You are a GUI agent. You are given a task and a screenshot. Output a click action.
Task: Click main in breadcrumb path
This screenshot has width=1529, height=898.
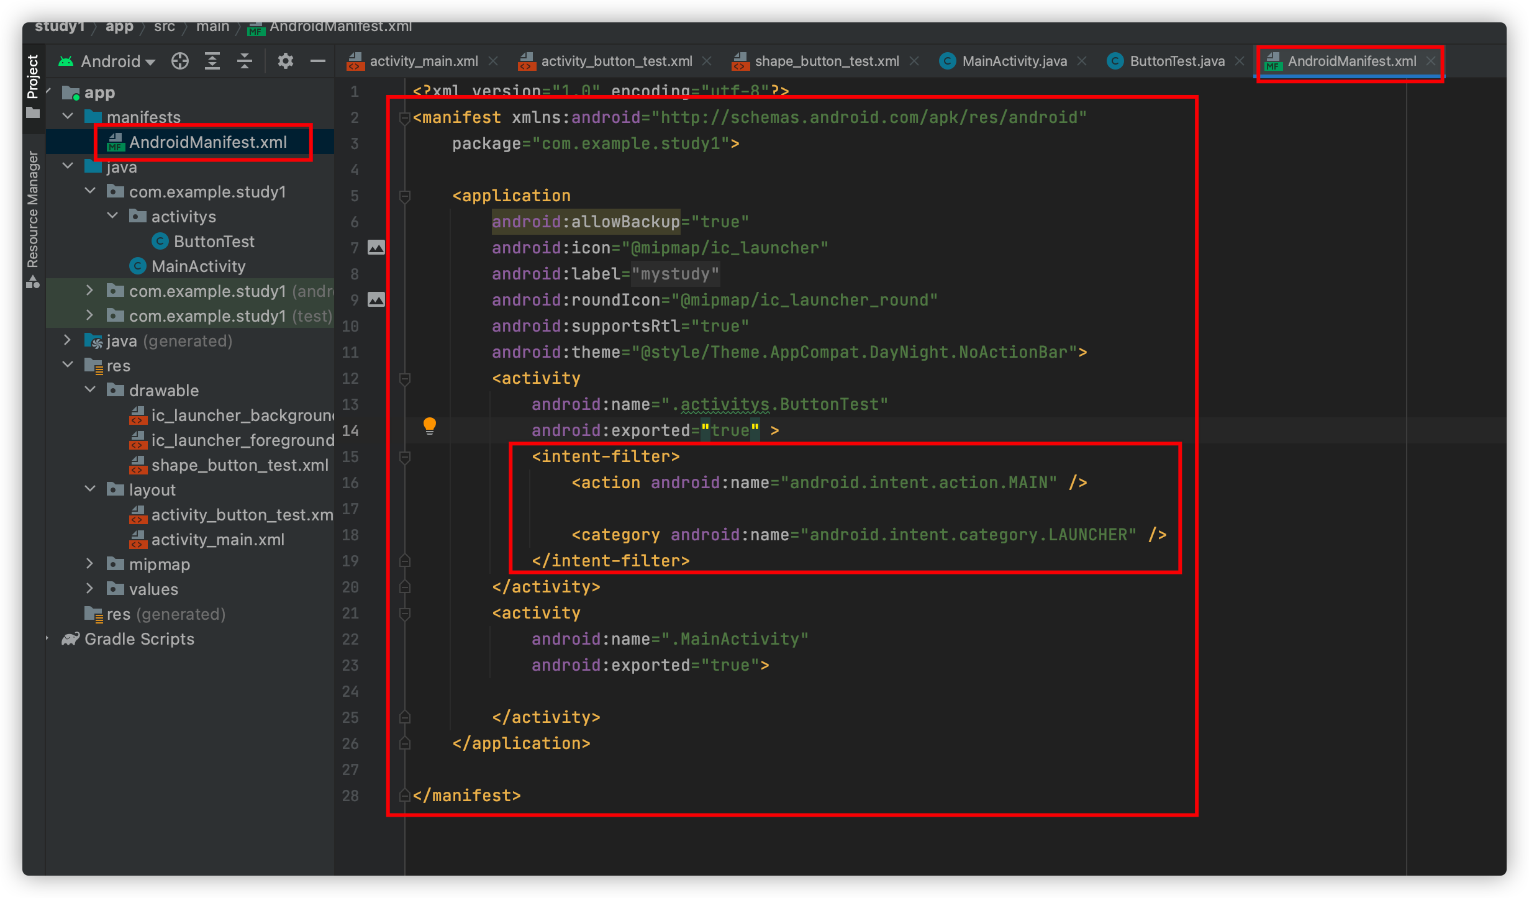tap(213, 27)
